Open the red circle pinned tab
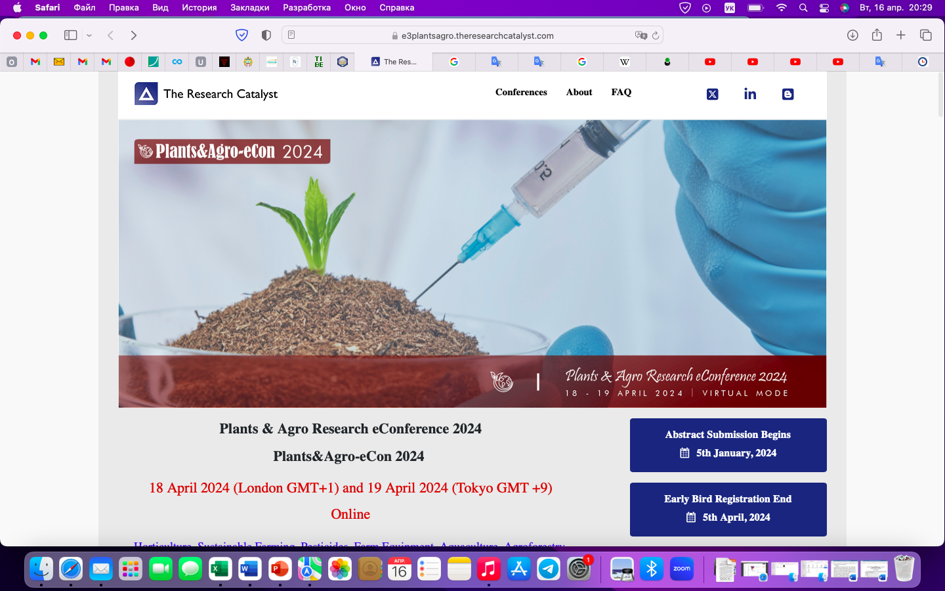This screenshot has width=945, height=591. pyautogui.click(x=130, y=62)
